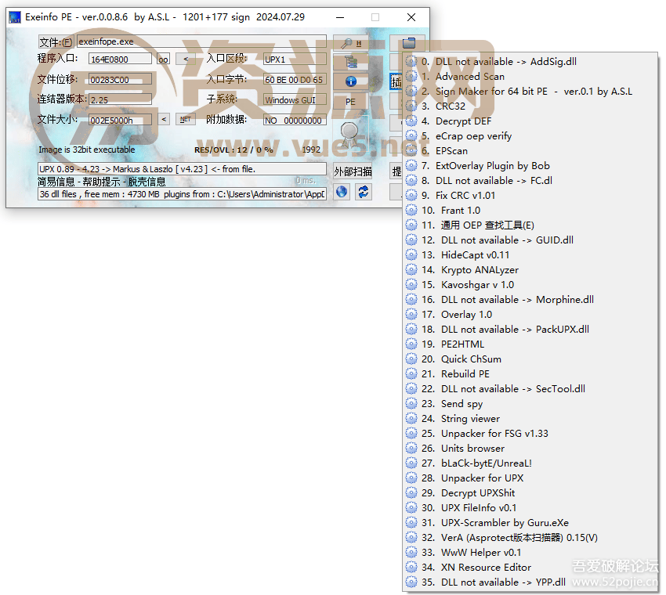This screenshot has height=595, width=666.
Task: Click the NET button next to file size
Action: coord(186,119)
